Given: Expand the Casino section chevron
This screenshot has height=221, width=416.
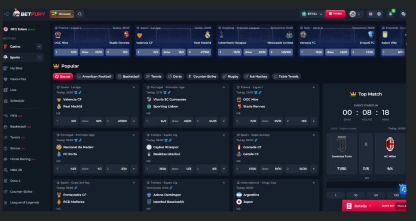Looking at the screenshot, I should coord(39,47).
